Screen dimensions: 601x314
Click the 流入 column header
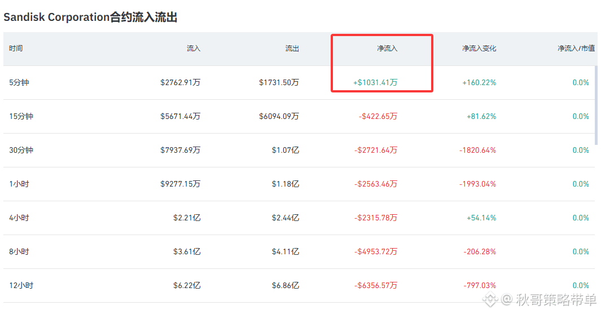pos(194,48)
